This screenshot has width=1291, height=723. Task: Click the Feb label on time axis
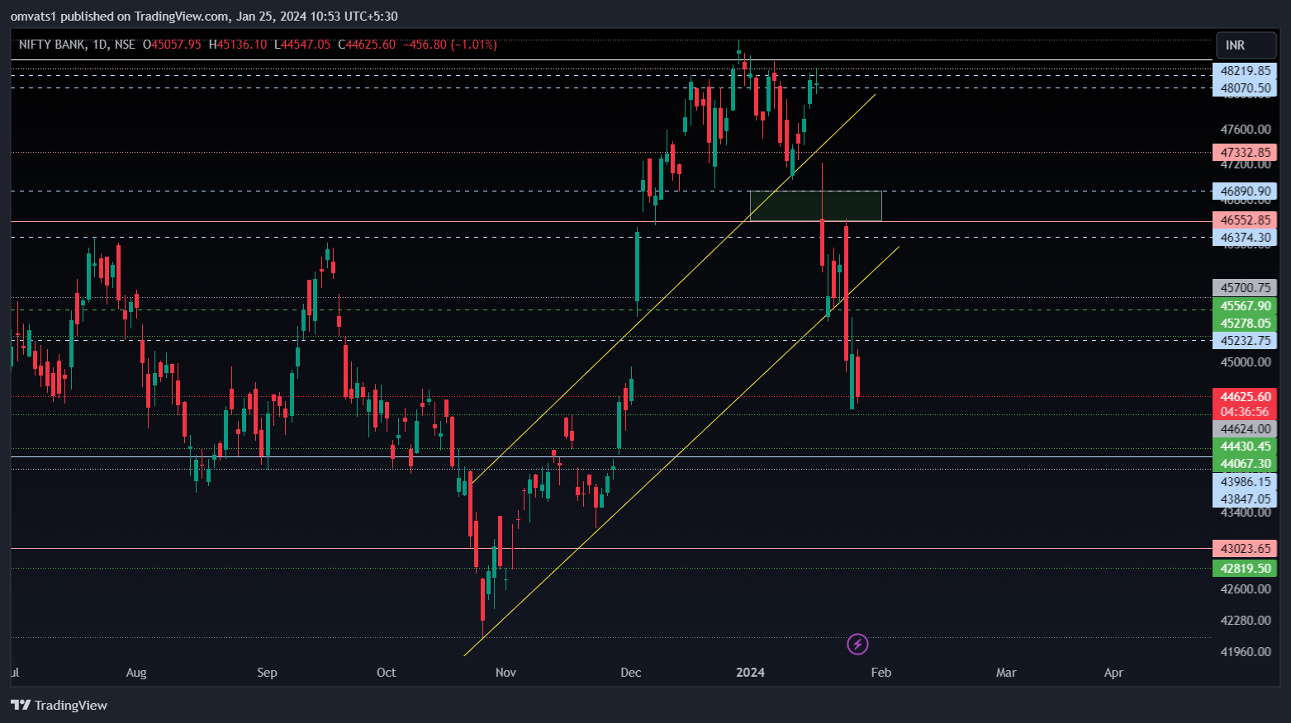click(881, 673)
